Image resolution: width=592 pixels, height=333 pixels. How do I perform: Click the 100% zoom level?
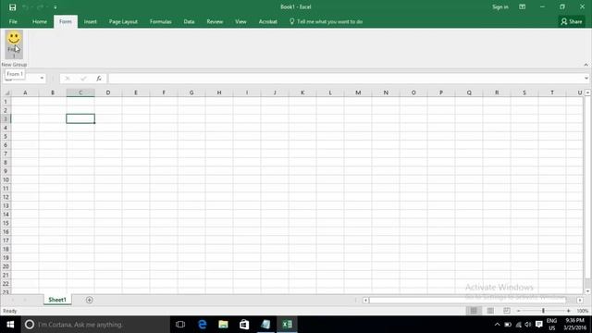tap(583, 311)
